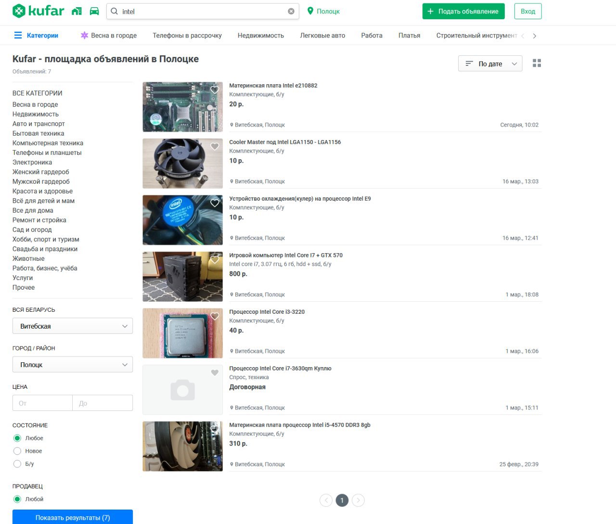Select the Любой seller radio

(x=17, y=499)
